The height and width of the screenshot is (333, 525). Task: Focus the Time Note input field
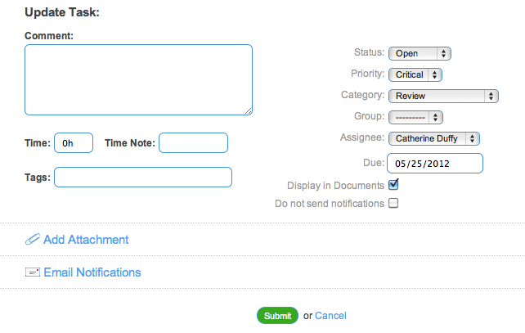(193, 143)
